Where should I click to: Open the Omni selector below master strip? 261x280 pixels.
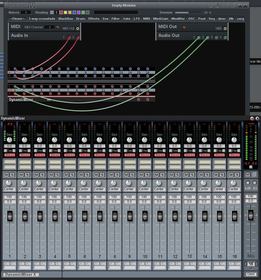pyautogui.click(x=251, y=274)
